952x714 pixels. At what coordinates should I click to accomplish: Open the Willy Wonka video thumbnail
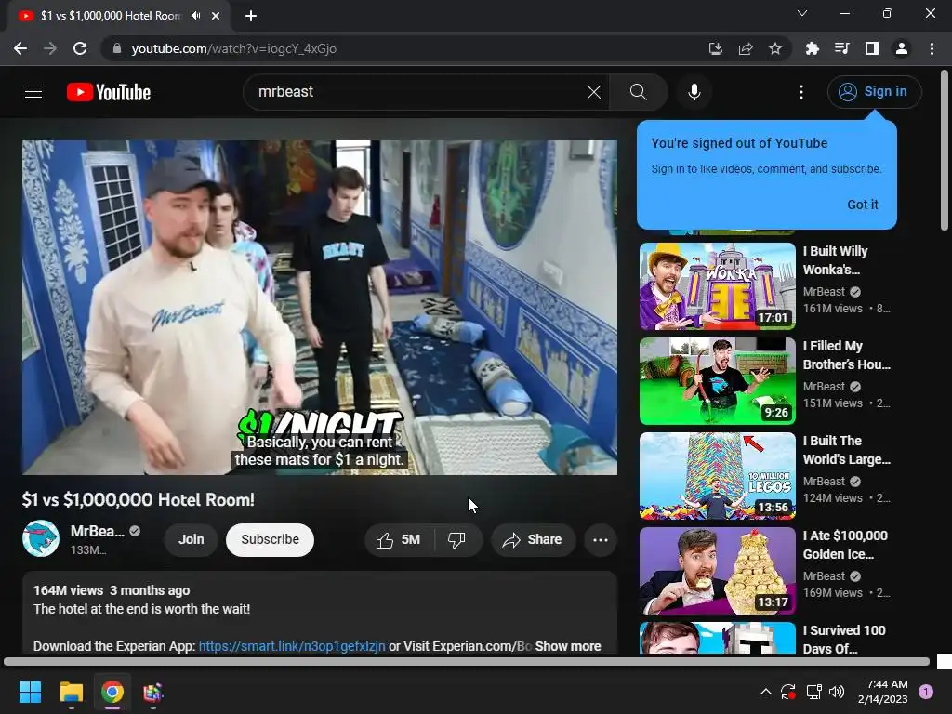pos(717,286)
